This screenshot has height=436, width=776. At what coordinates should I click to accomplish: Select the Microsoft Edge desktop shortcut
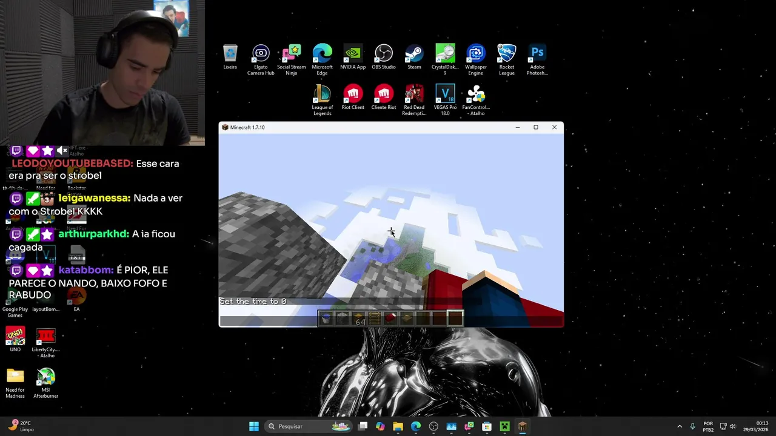click(322, 59)
